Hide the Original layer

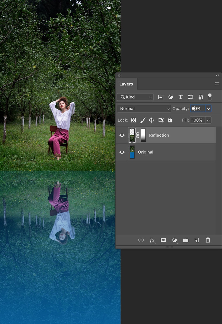click(x=122, y=152)
